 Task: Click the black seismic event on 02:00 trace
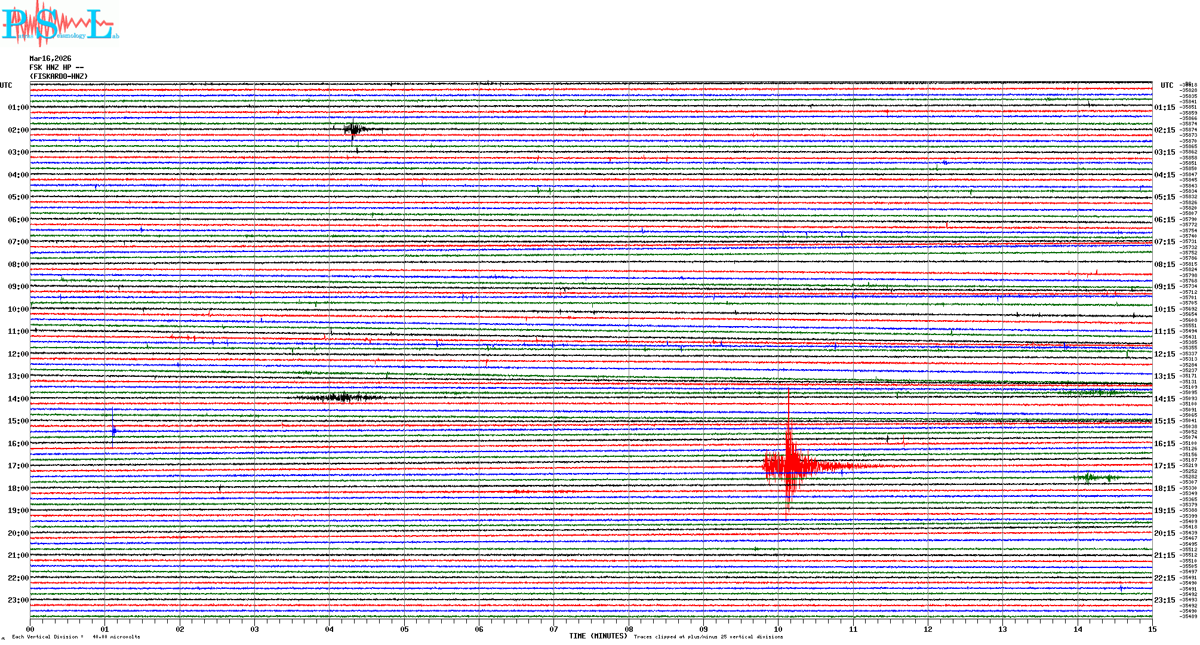tap(354, 129)
